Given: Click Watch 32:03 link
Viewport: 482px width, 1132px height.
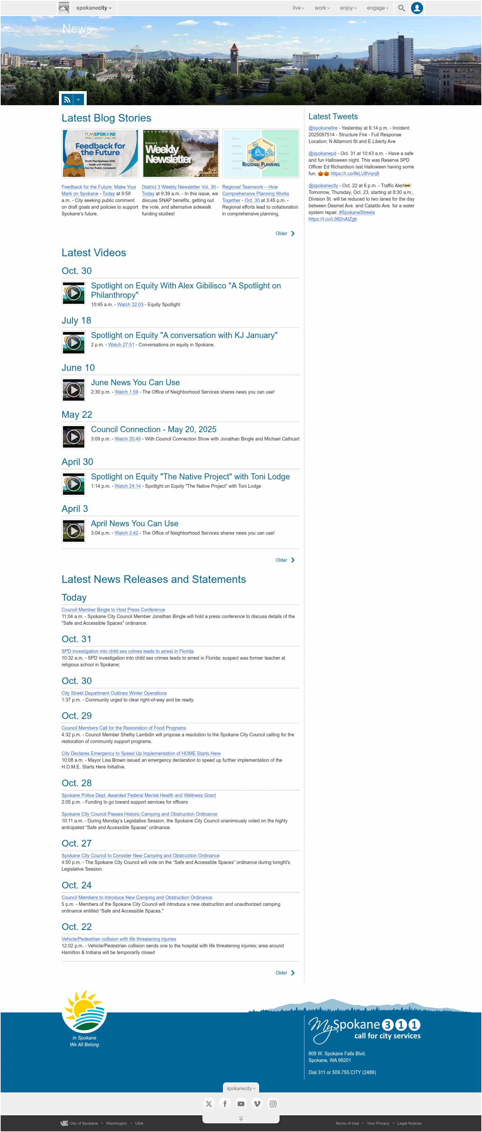Looking at the screenshot, I should [x=131, y=305].
